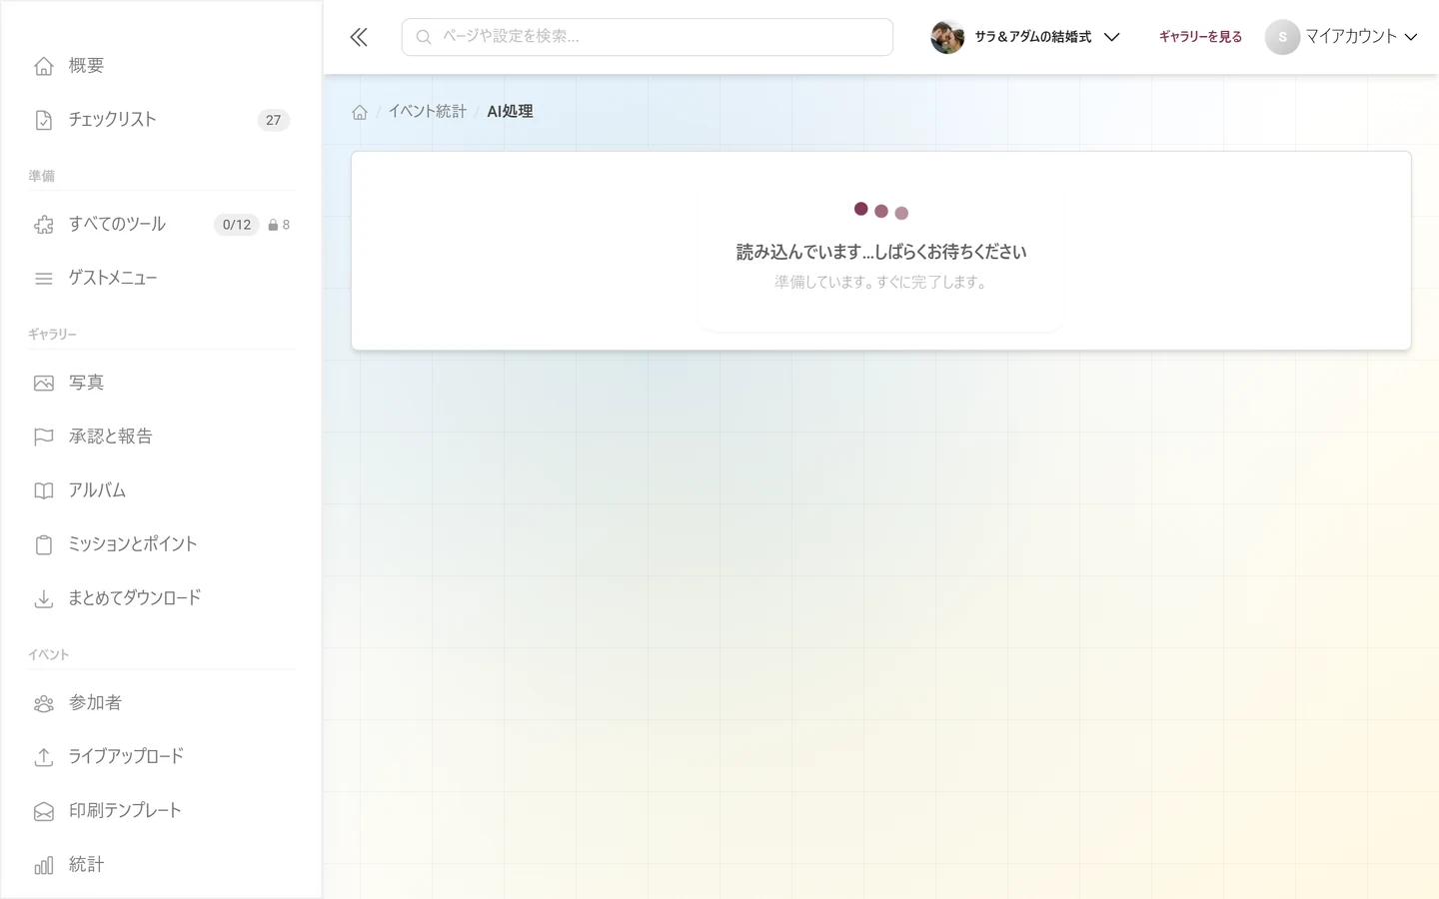
Task: Click the breadcrumb home icon
Action: (360, 112)
